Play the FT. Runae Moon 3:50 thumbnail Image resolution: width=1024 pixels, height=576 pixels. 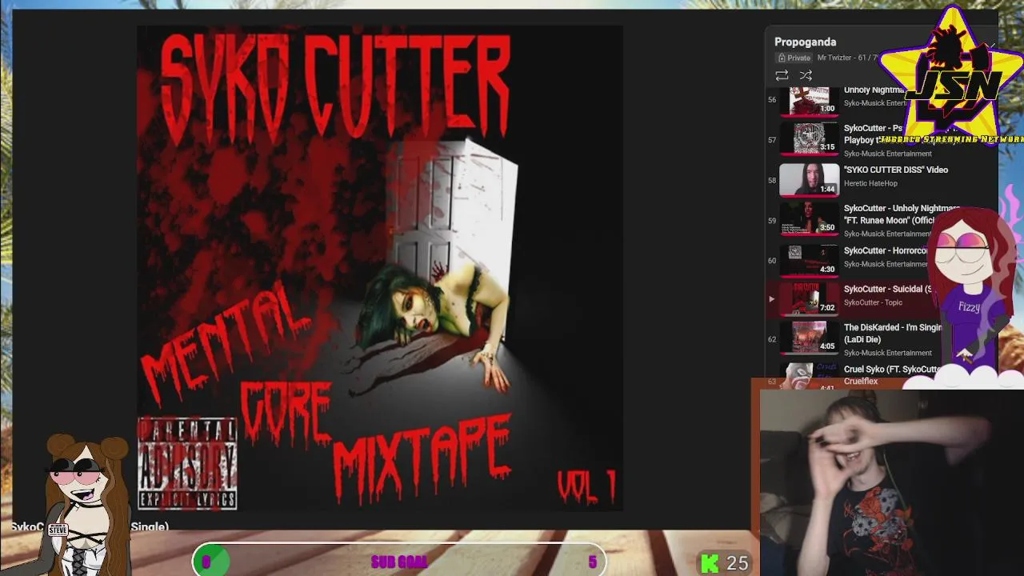point(809,218)
